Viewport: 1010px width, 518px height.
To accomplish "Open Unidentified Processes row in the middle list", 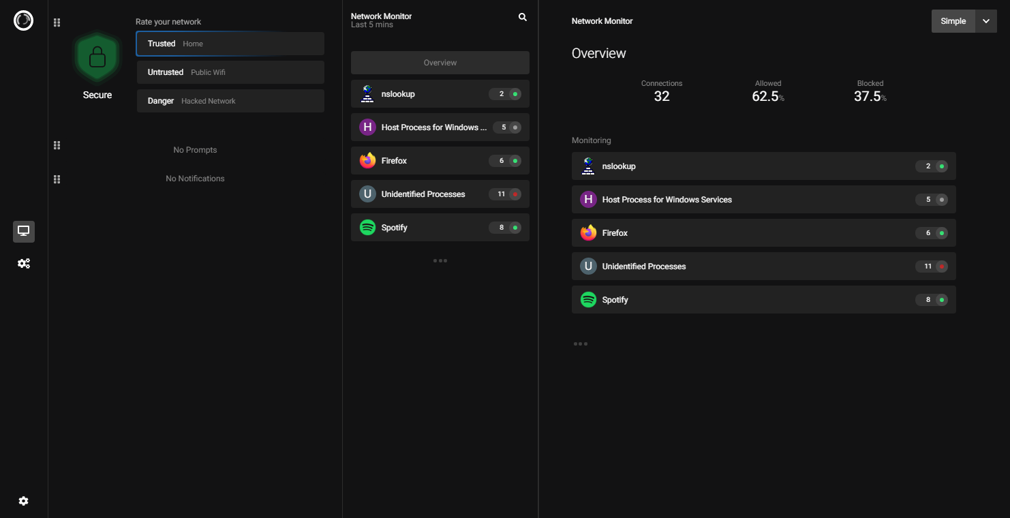I will pos(440,194).
